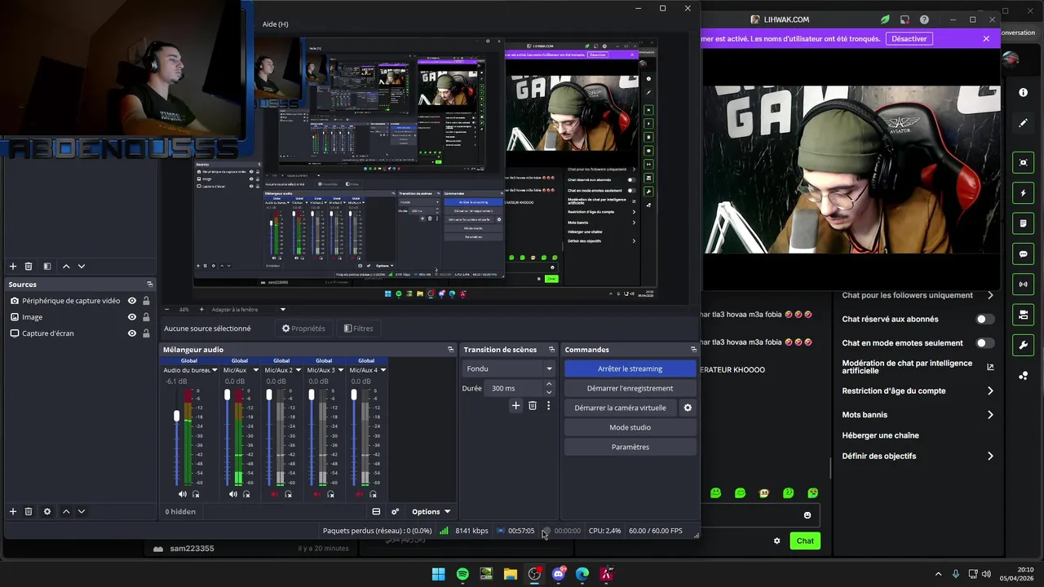Click the first Mic/Aux volume fader handle
Screen dimensions: 1044x587
coord(227,395)
